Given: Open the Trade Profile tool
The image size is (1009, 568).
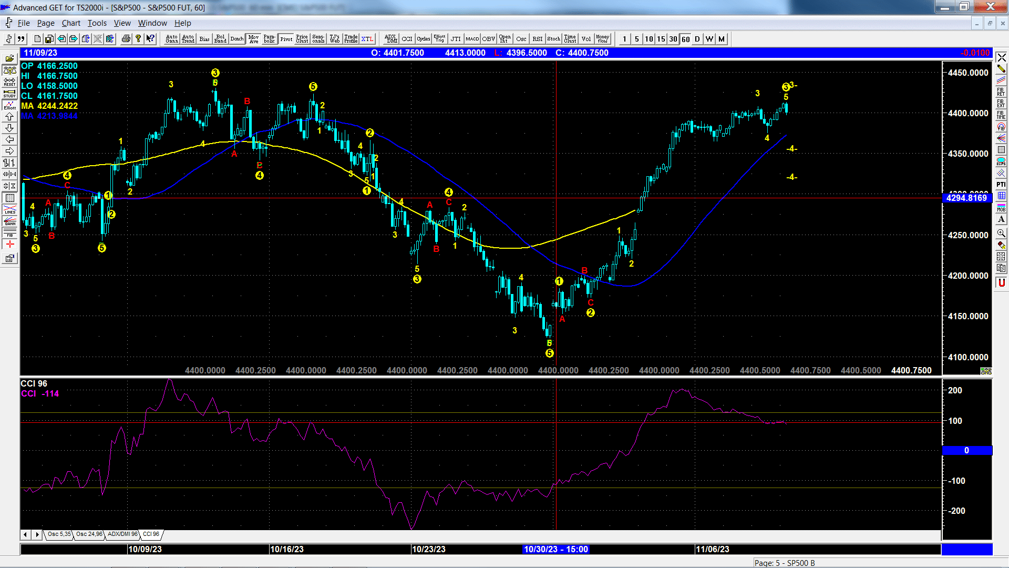Looking at the screenshot, I should coord(351,39).
